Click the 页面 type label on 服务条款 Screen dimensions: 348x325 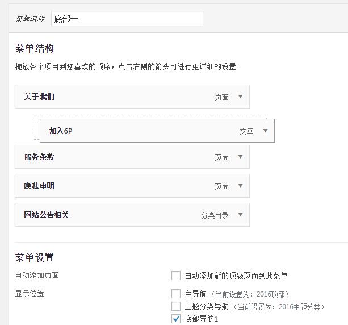221,157
